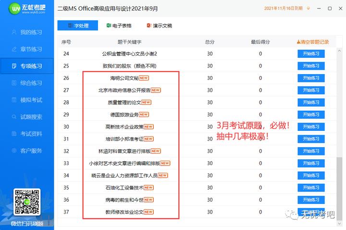This screenshot has width=346, height=230.
Task: Go to 综合练习 section
Action: (x=27, y=83)
